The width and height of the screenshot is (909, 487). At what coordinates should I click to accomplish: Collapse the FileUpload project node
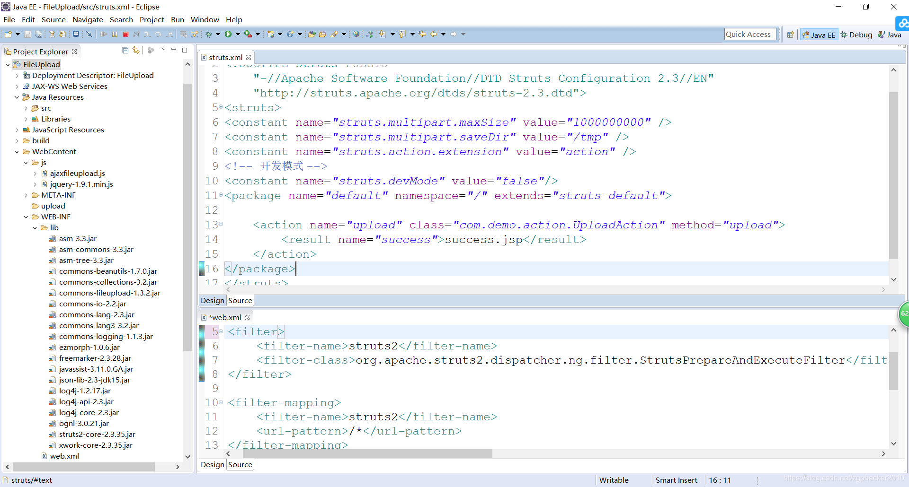coord(8,65)
